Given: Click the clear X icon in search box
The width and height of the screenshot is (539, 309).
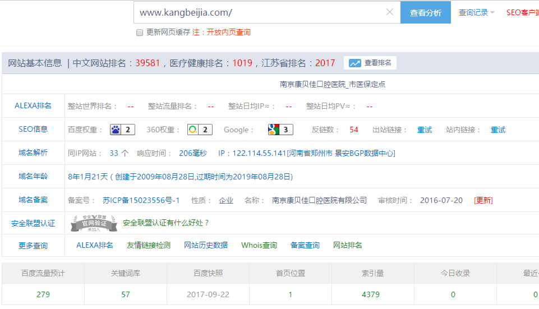Looking at the screenshot, I should pos(390,12).
